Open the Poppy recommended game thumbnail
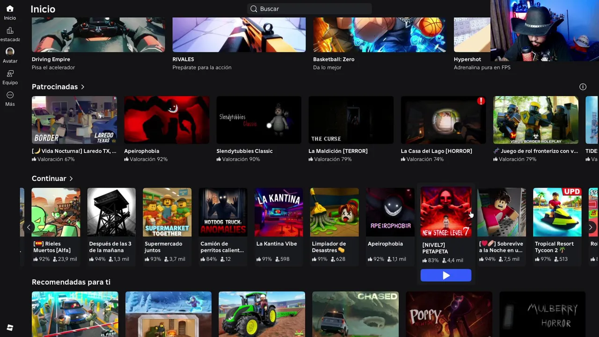 [449, 314]
